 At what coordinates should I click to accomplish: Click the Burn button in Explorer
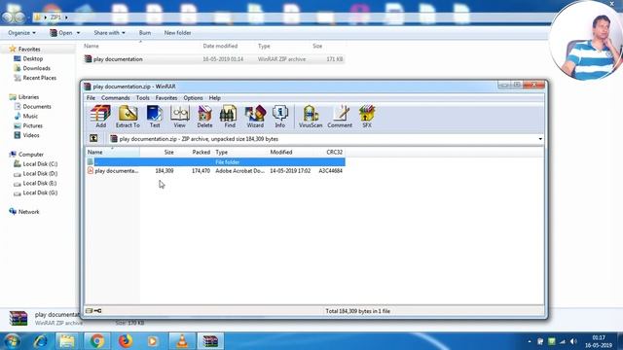145,33
